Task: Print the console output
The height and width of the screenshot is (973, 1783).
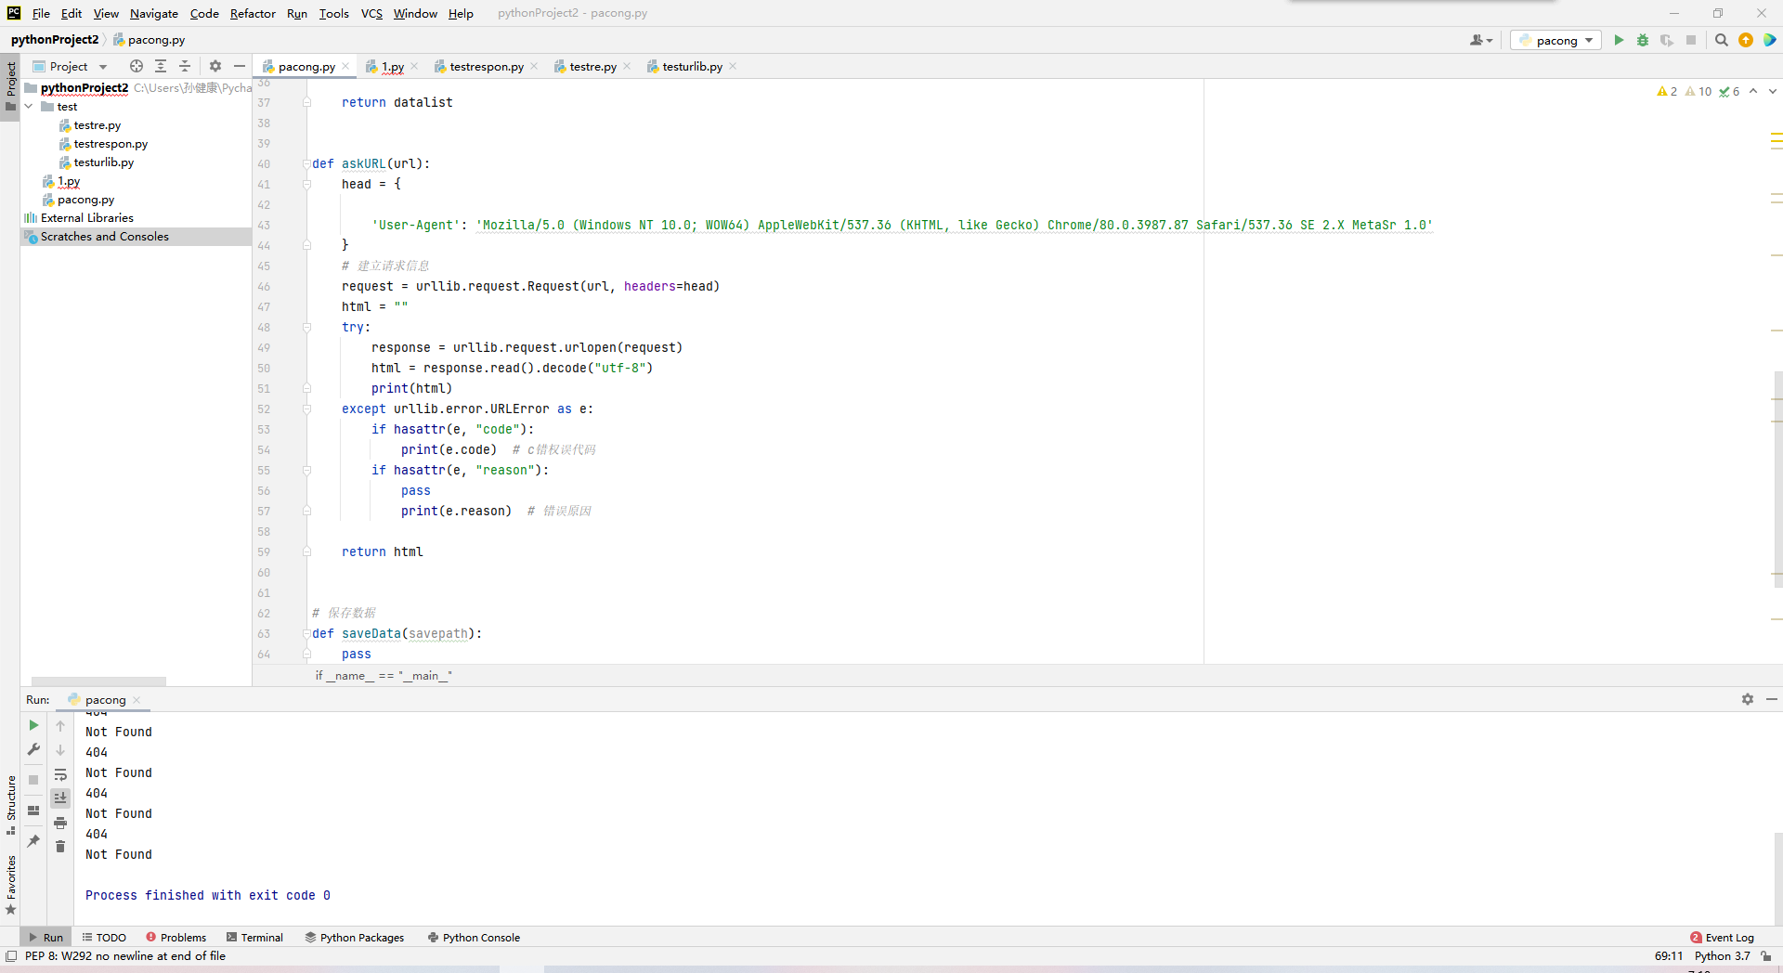Action: 60,823
